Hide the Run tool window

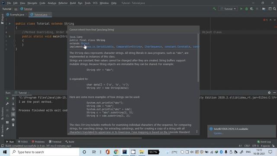[x=274, y=92]
